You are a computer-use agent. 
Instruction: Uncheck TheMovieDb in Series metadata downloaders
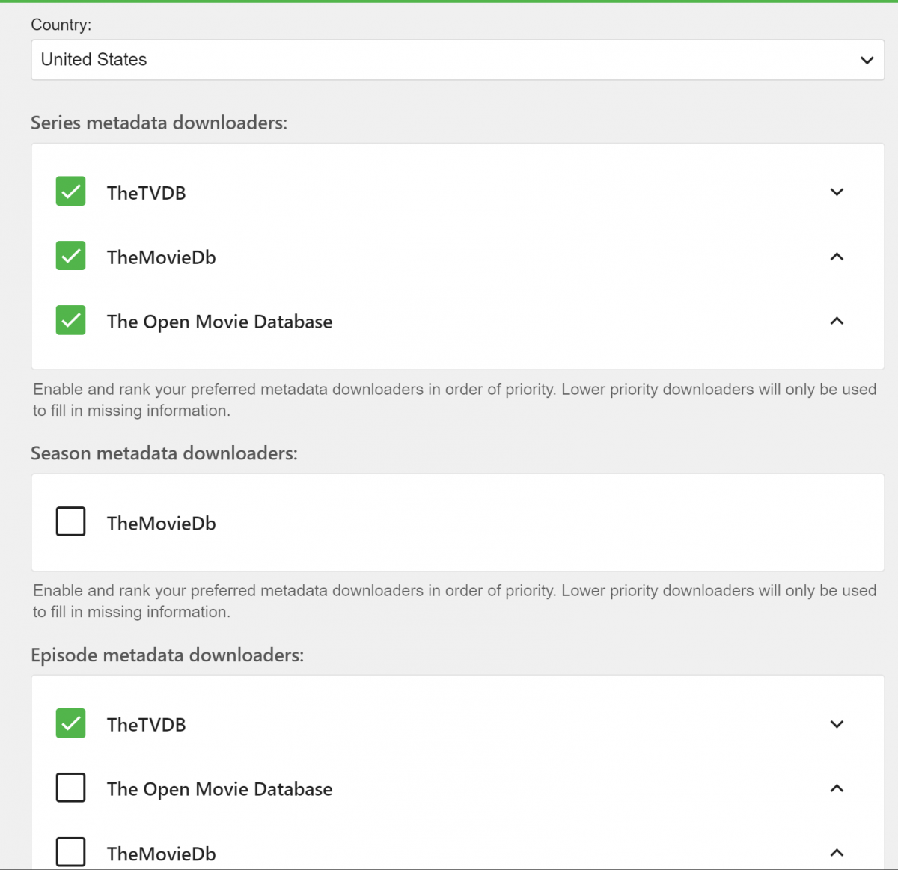tap(71, 256)
